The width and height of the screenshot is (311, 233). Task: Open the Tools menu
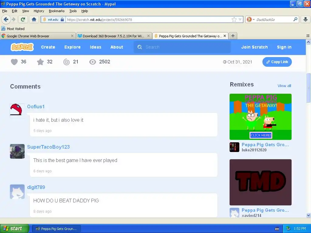point(73,11)
